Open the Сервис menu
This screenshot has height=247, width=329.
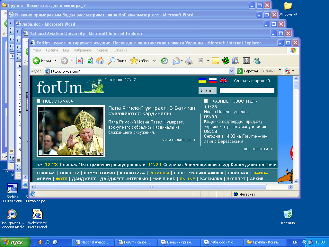pos(102,50)
